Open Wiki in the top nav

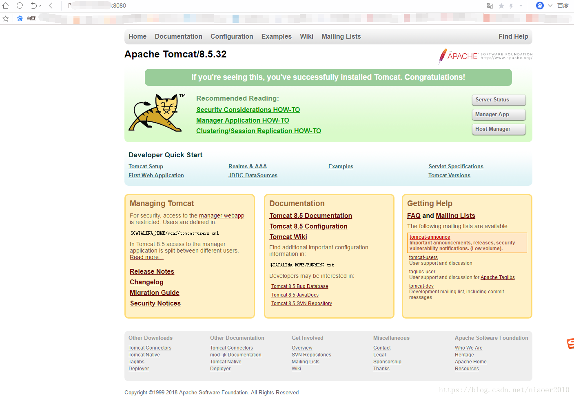[306, 36]
